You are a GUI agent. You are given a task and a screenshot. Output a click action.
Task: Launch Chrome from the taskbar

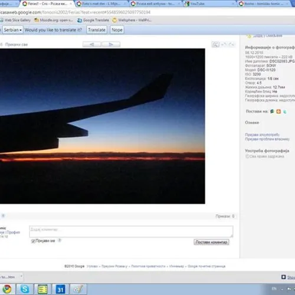tap(7, 289)
